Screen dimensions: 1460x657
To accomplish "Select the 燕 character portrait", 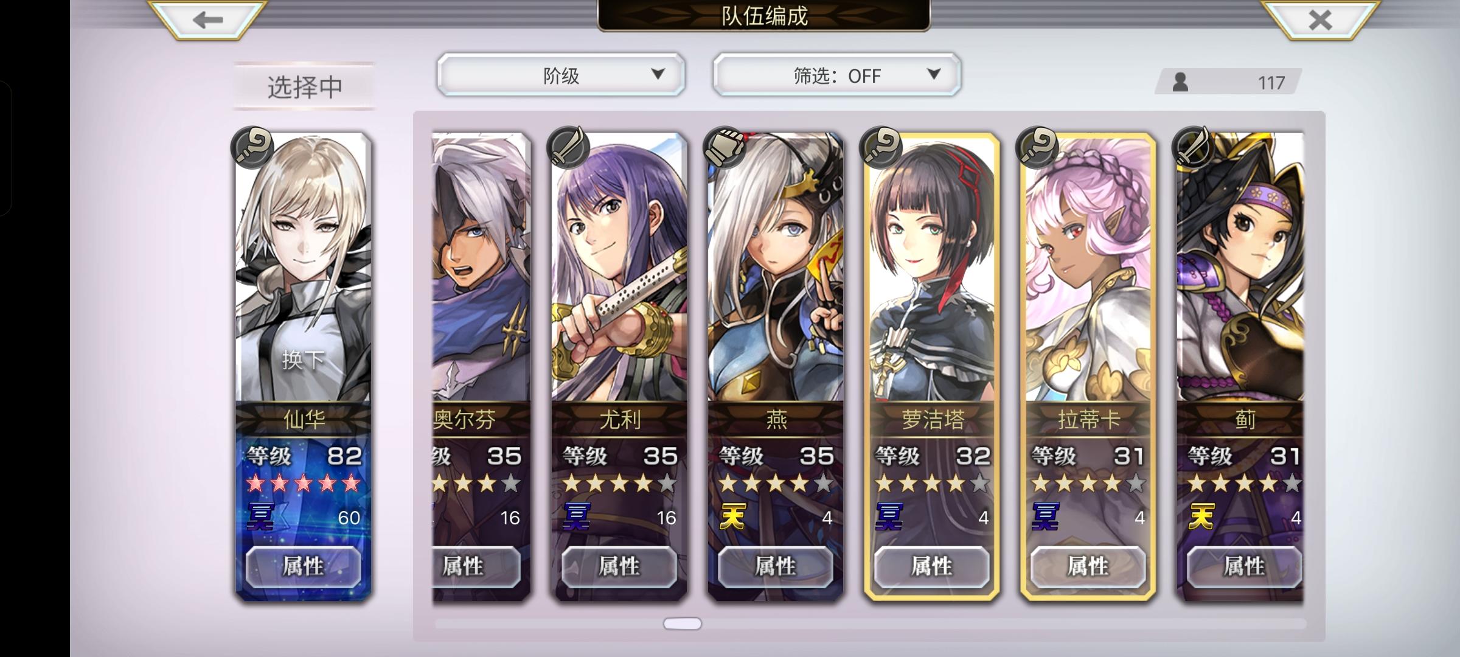I will (775, 268).
